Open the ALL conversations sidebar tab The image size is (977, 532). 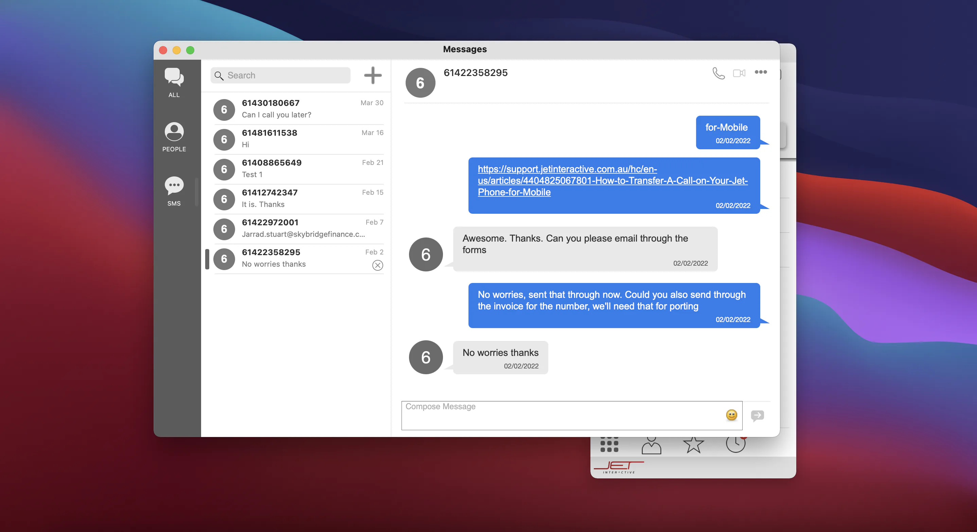[x=174, y=82]
